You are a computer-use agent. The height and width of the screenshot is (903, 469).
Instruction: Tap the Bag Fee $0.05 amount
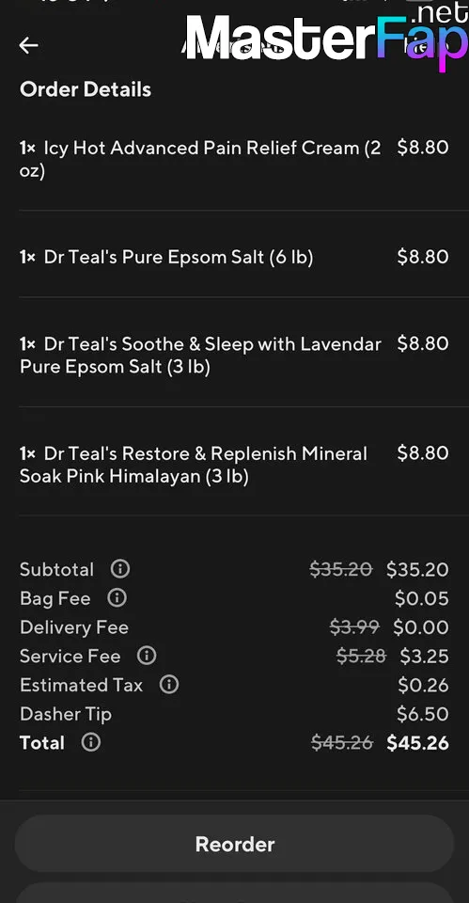(422, 598)
